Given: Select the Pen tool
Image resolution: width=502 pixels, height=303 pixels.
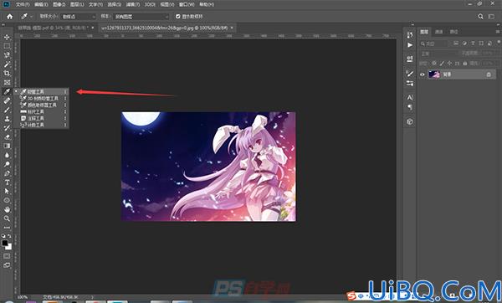Looking at the screenshot, I should [x=7, y=173].
